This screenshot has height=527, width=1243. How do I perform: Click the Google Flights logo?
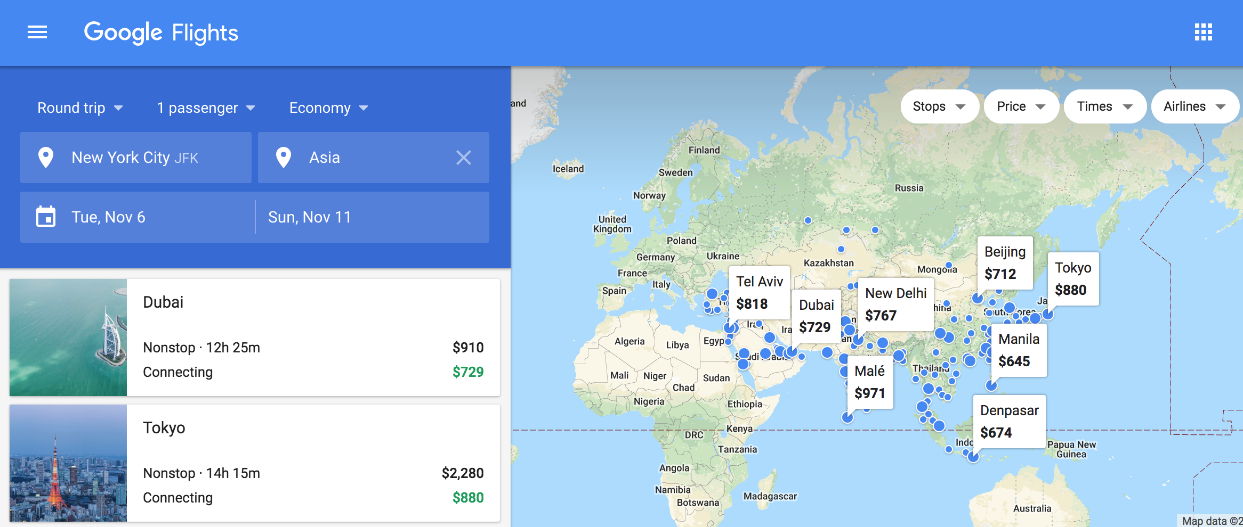coord(161,33)
